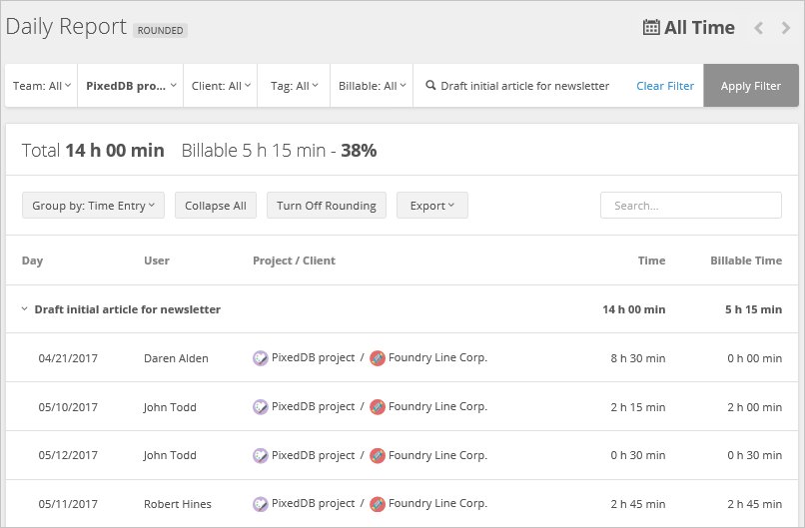Click the Day column header

point(32,261)
